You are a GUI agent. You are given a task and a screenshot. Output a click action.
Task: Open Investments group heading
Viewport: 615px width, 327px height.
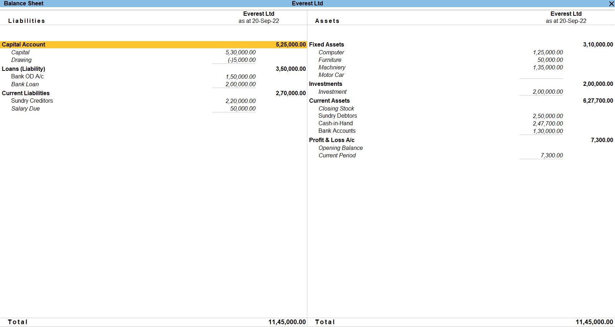point(326,84)
